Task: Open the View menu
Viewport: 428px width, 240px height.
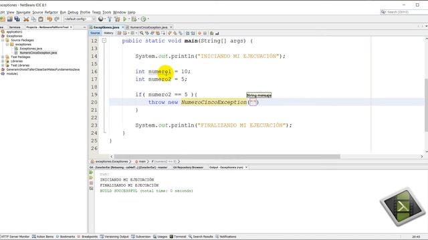Action: [x=11, y=12]
